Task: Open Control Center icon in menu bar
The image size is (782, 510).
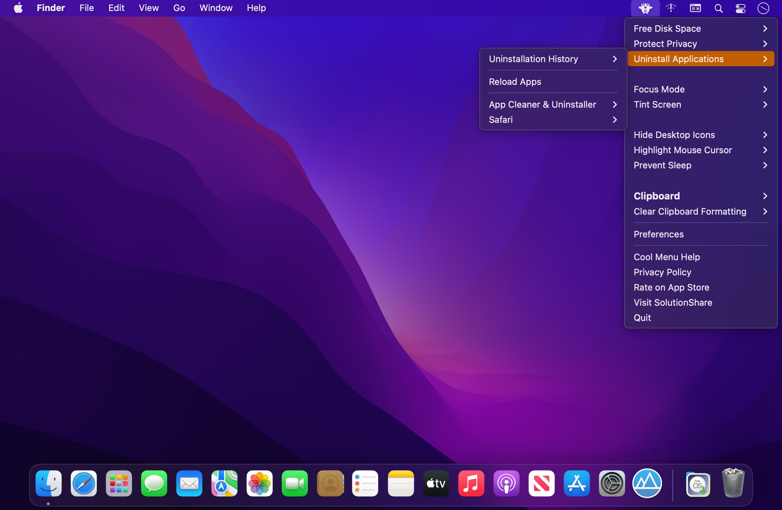Action: click(x=740, y=8)
